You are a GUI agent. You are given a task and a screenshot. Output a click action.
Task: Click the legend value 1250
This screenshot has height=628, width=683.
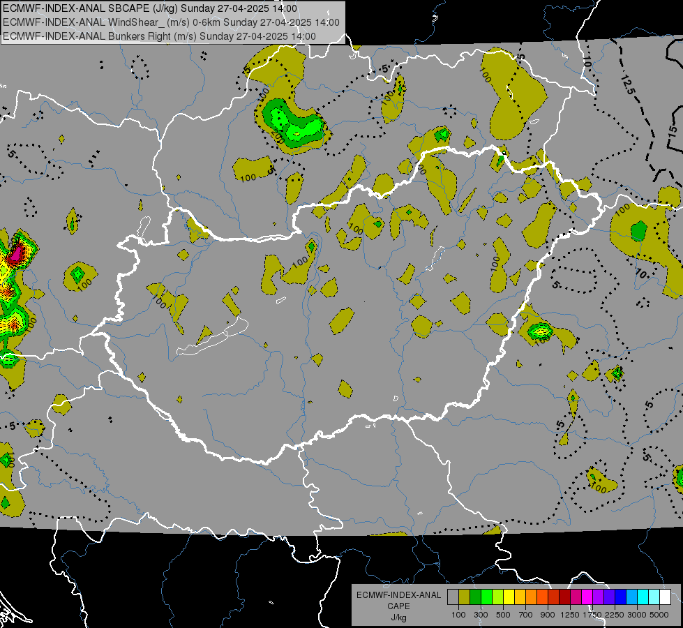click(x=570, y=615)
